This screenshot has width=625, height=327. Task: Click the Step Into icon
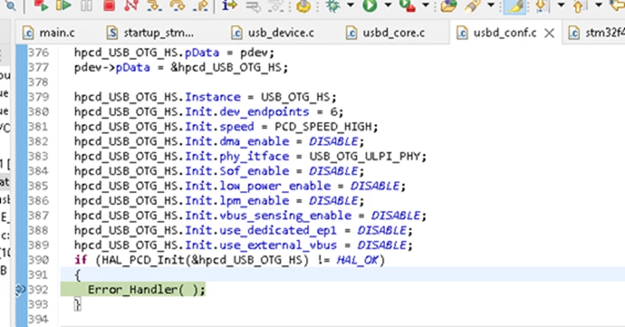tap(154, 6)
